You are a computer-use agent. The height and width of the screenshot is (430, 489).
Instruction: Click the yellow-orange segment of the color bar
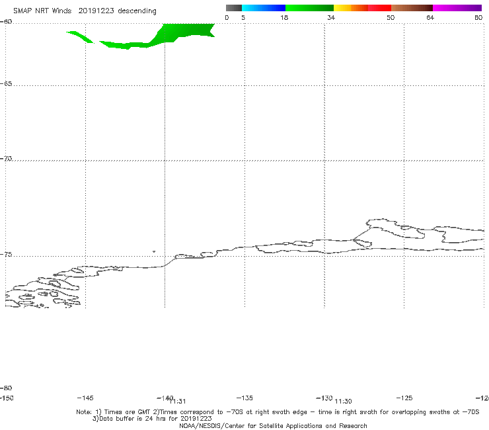(x=350, y=8)
